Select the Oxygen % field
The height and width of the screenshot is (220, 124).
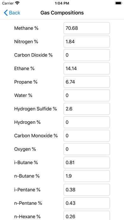(87, 149)
